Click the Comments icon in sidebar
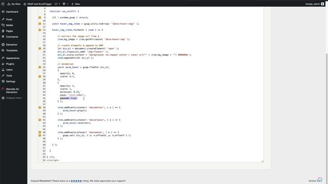328x184 pixels. pyautogui.click(x=3, y=37)
